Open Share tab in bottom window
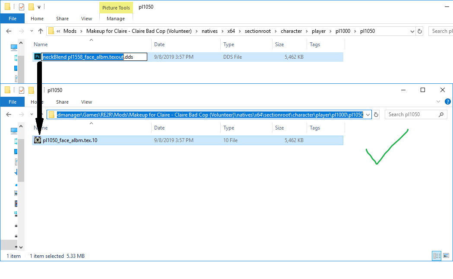 [63, 102]
